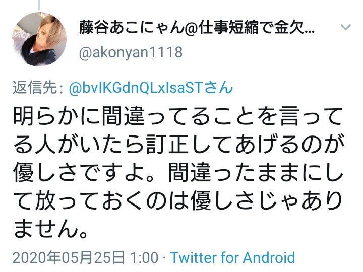363x272 pixels.
Task: Visit the @akonyan1118 handle
Action: point(131,53)
